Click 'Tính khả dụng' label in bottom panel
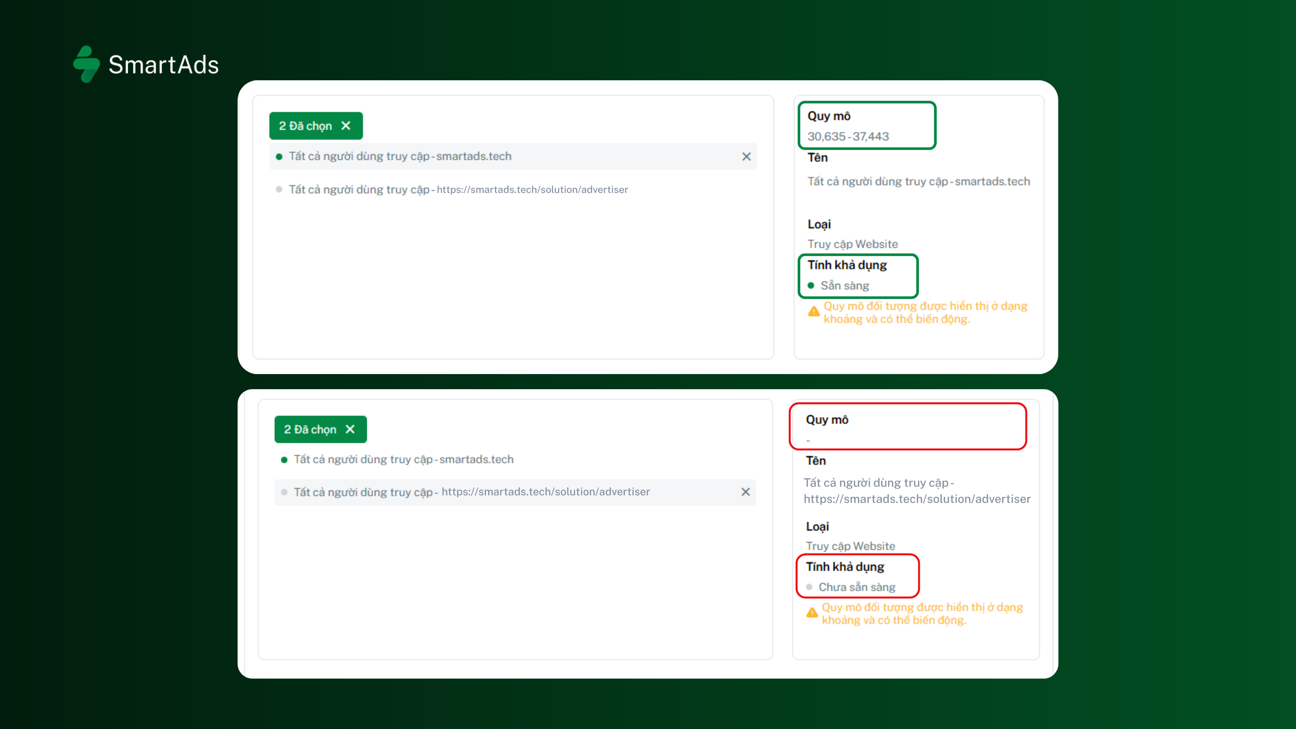Image resolution: width=1296 pixels, height=729 pixels. (x=845, y=567)
